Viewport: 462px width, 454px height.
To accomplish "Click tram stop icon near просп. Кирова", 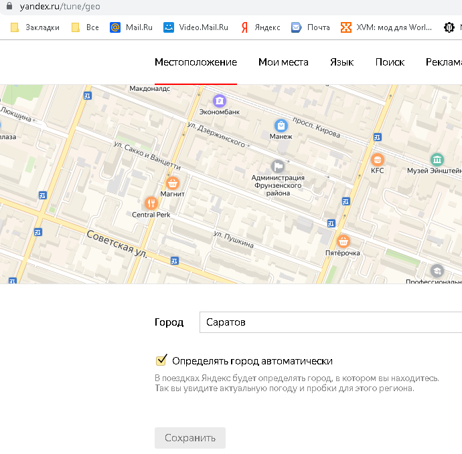I will (x=378, y=137).
